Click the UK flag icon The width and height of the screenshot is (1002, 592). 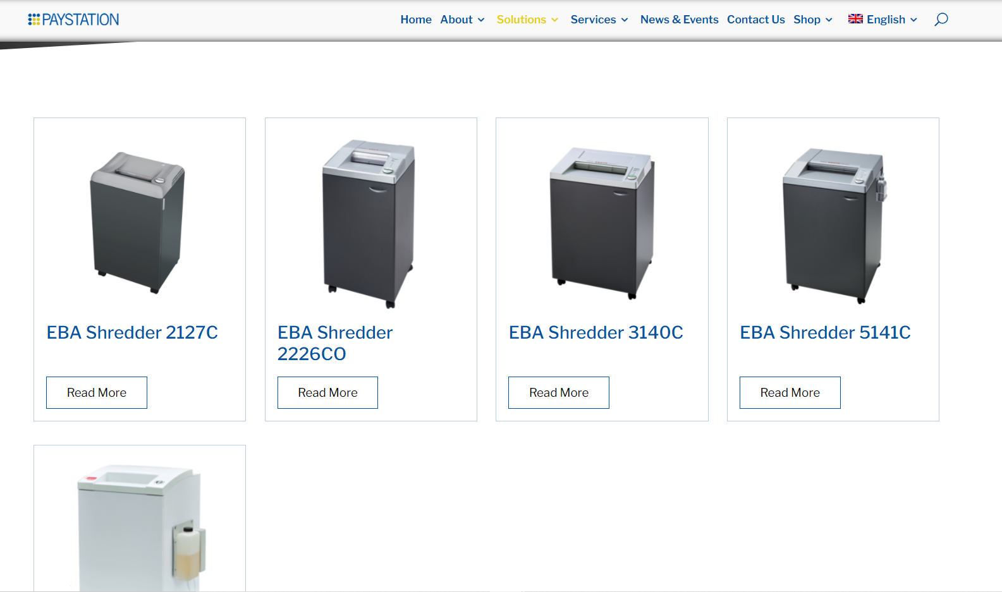click(855, 19)
